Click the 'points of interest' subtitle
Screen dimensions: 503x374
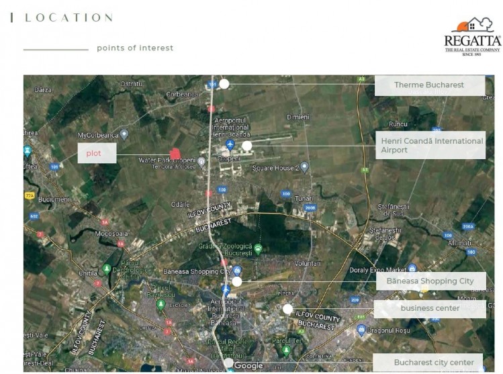tap(135, 48)
